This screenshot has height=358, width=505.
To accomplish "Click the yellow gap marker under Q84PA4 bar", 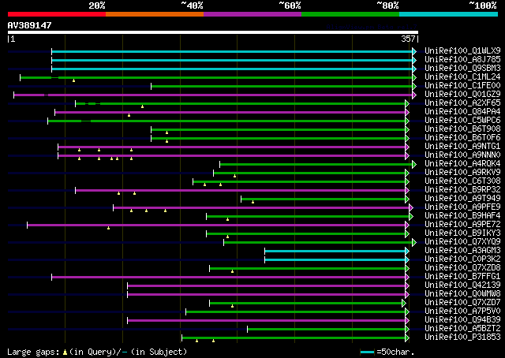I will [129, 115].
